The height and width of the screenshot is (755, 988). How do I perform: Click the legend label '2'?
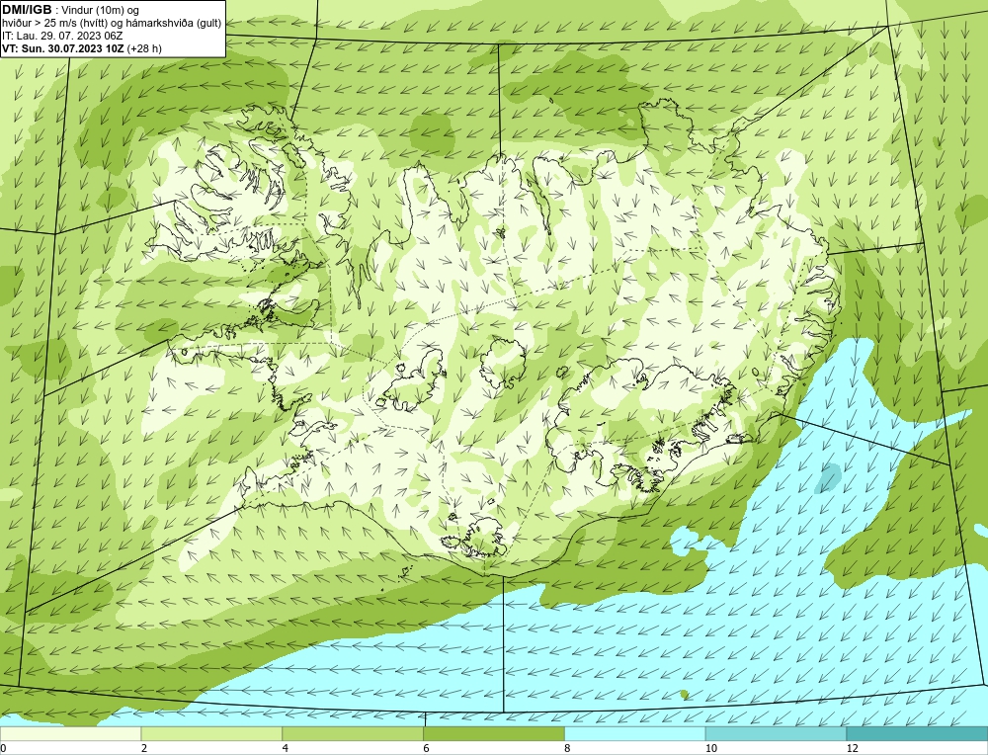144,748
